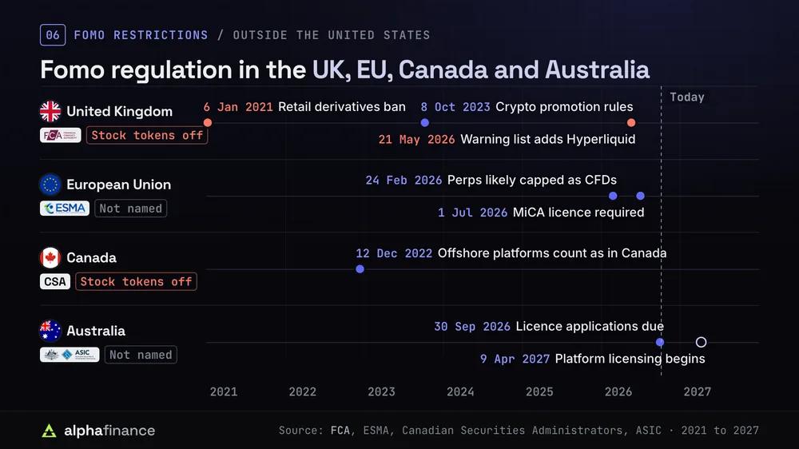Click 'Licence applications due' event text
799x449 pixels.
tap(590, 326)
